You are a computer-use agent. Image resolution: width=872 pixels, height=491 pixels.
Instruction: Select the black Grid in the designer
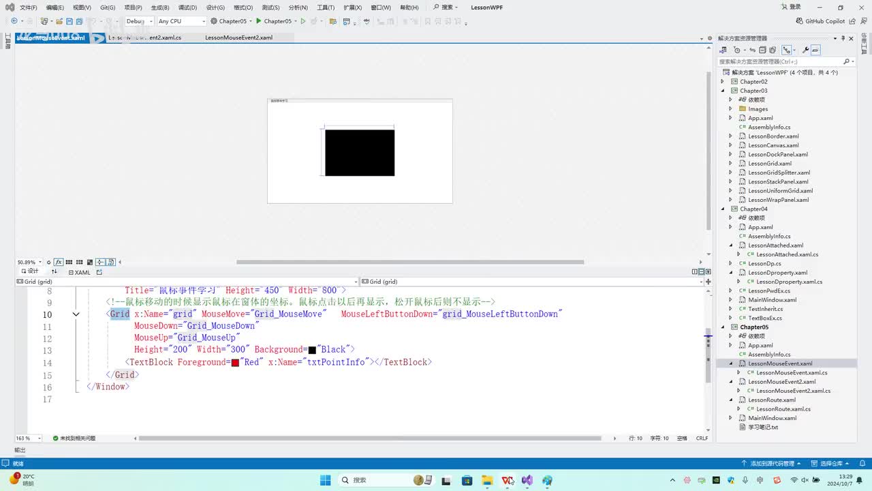[x=360, y=153]
